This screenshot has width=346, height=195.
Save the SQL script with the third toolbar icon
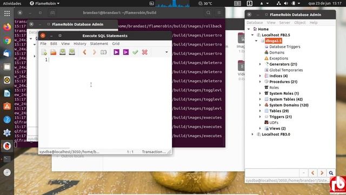click(x=63, y=52)
